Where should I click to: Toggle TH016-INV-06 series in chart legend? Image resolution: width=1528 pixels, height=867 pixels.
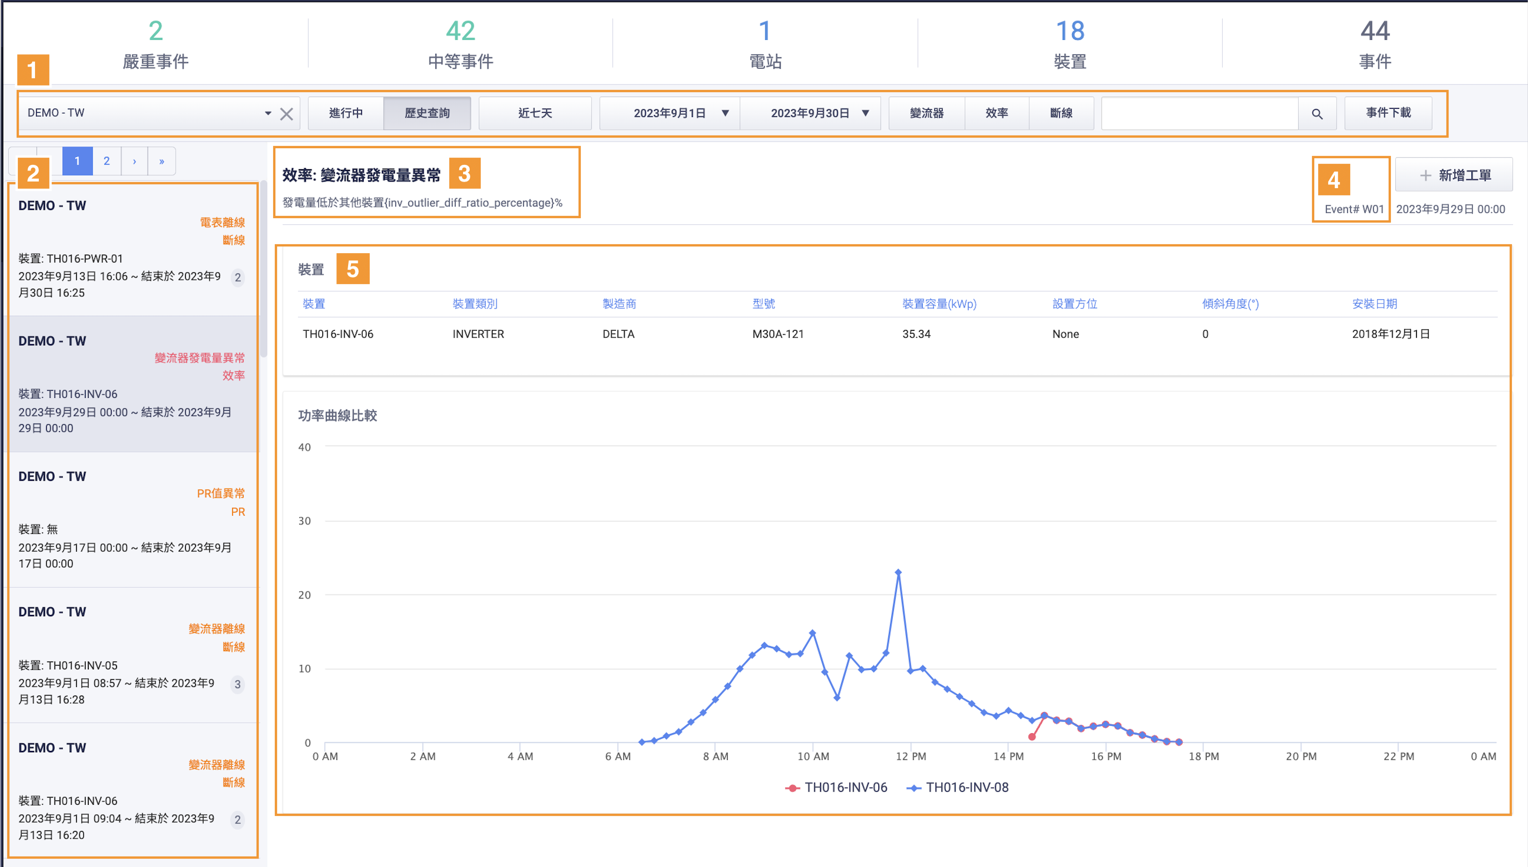836,788
